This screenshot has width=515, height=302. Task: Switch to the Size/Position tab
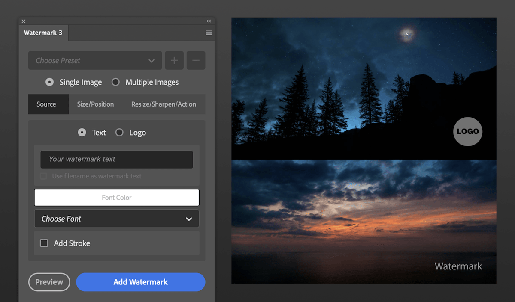[x=95, y=104]
